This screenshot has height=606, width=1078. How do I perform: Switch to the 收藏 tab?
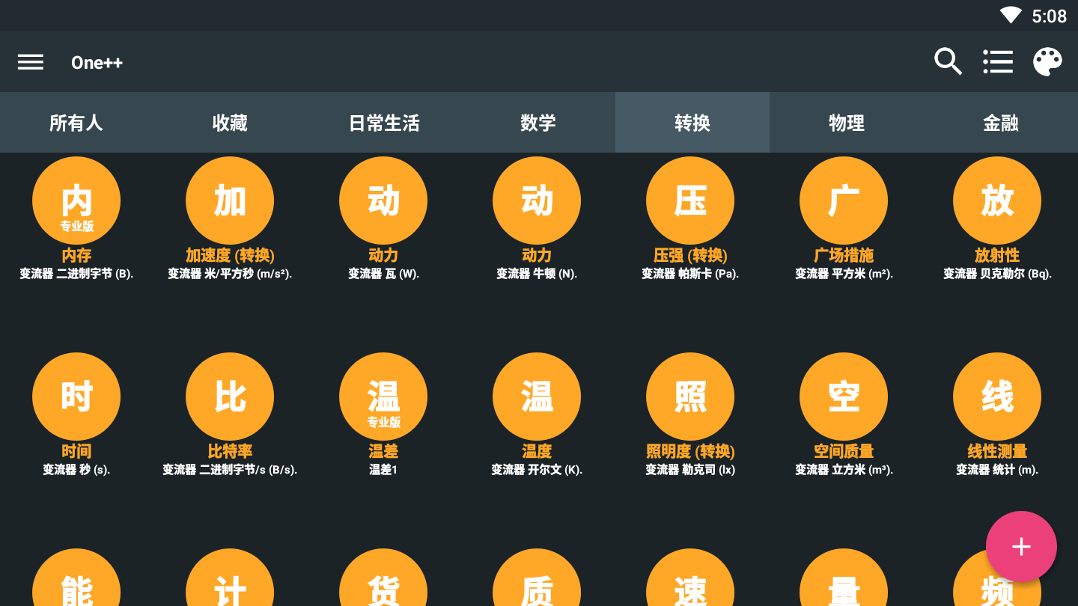[x=230, y=123]
